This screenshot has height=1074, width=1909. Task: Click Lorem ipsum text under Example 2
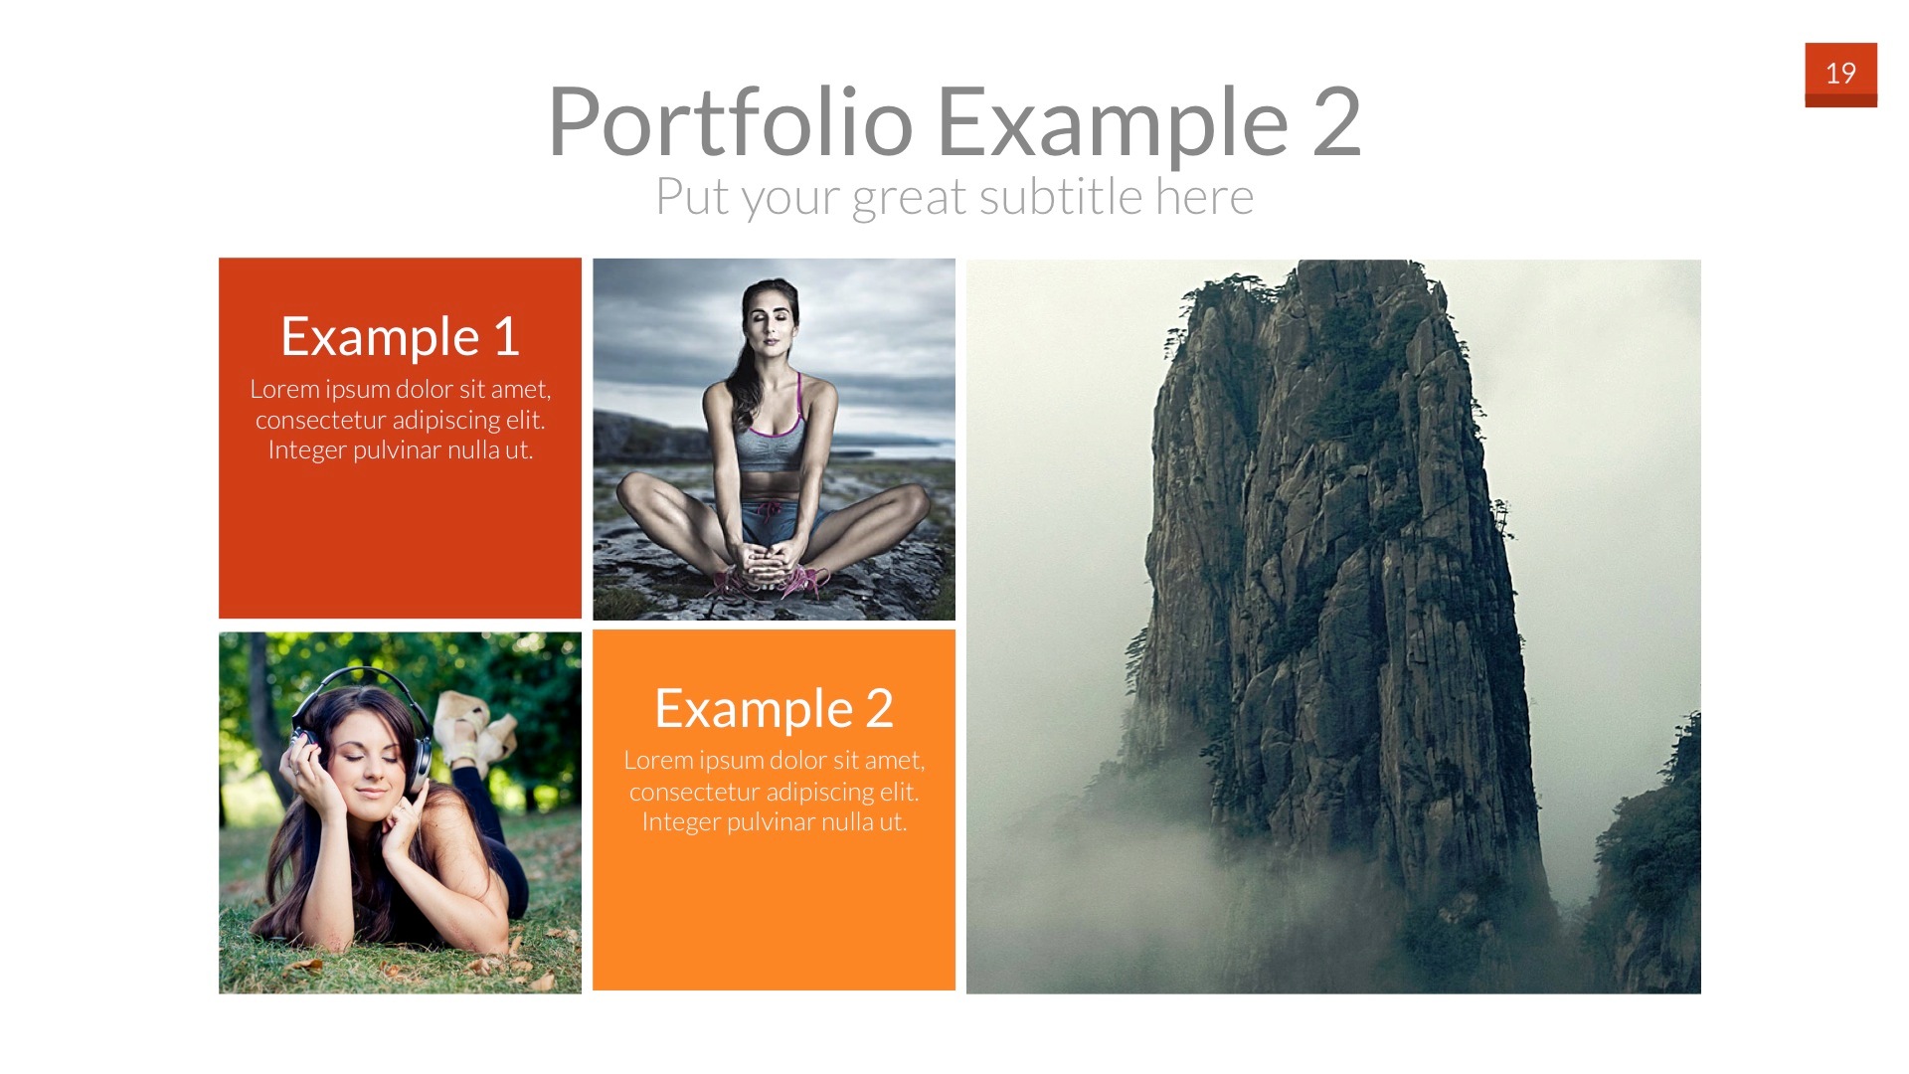pyautogui.click(x=774, y=791)
